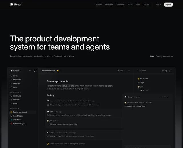Viewport: 183px width, 148px height.
Task: Copy issue link with the link icon
Action: coord(162,71)
